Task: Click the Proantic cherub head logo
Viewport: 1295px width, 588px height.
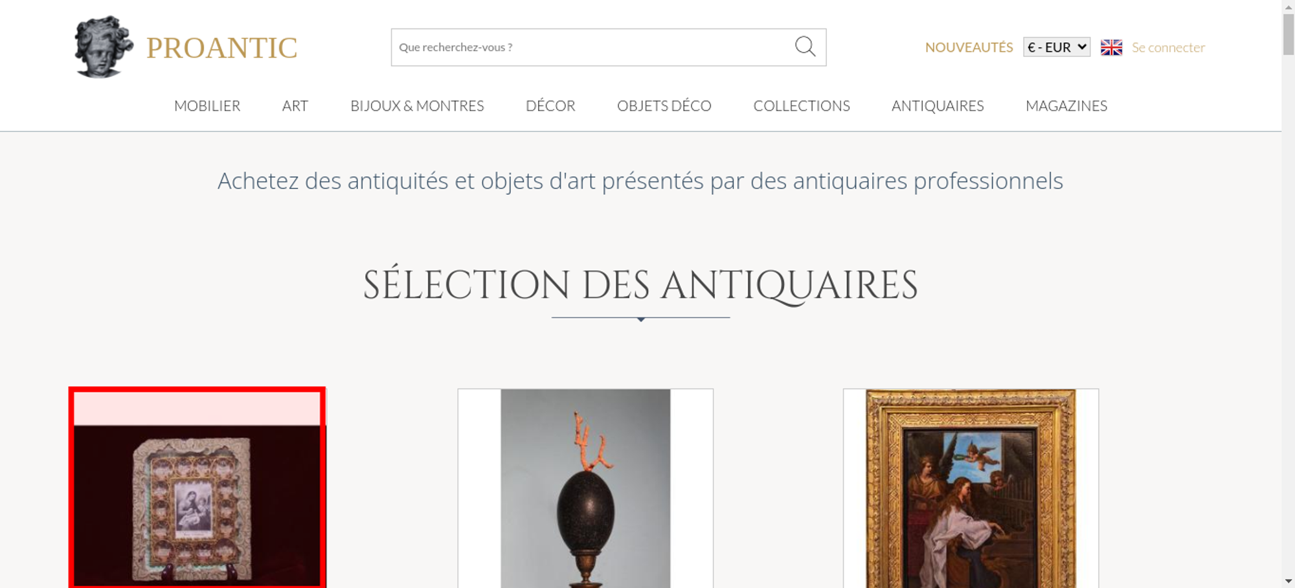Action: pos(104,47)
